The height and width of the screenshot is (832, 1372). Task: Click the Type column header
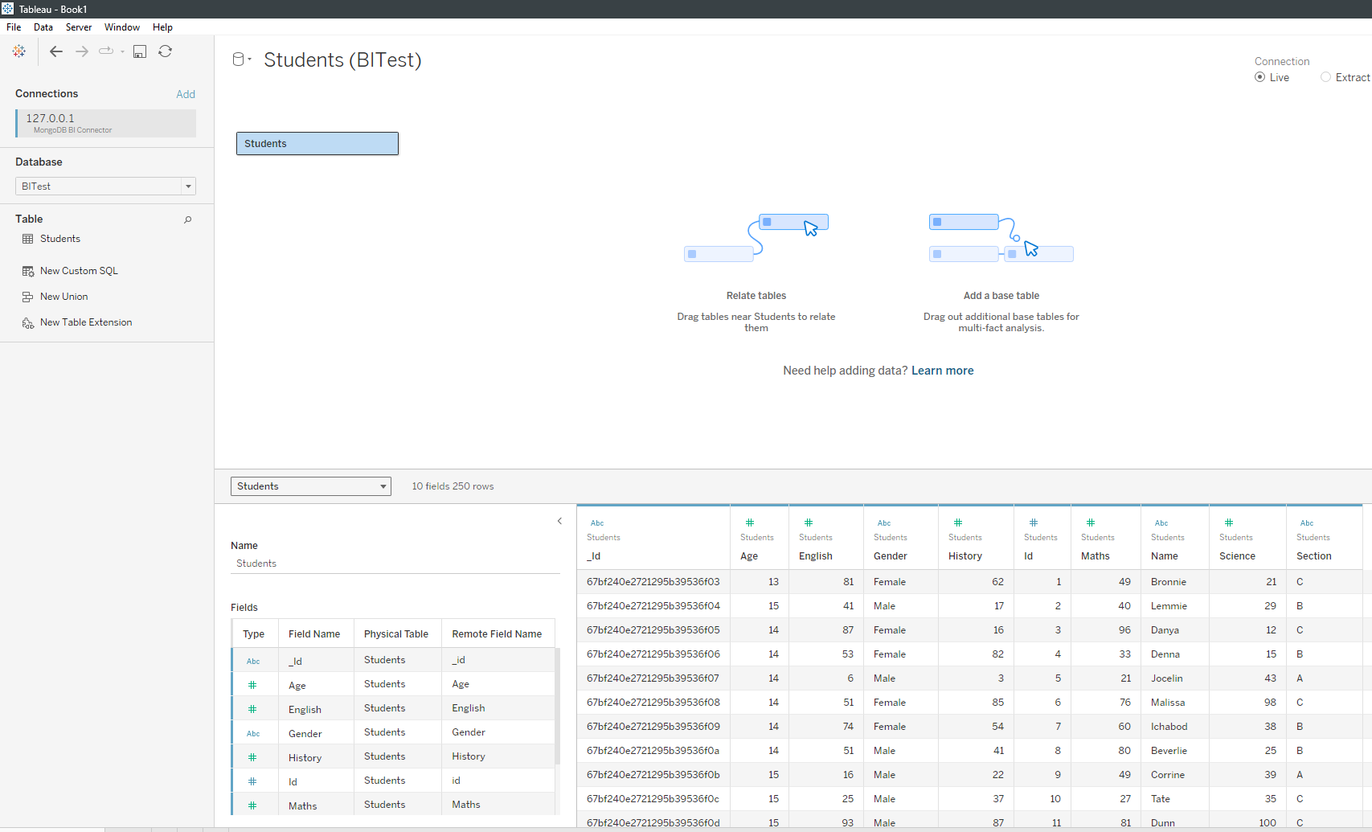[254, 634]
